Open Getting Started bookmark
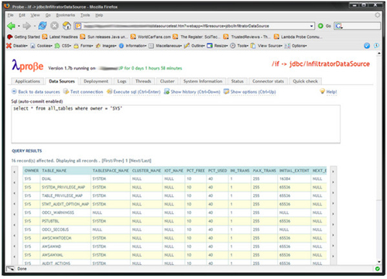Viewport: 387px width, 279px height. click(24, 37)
